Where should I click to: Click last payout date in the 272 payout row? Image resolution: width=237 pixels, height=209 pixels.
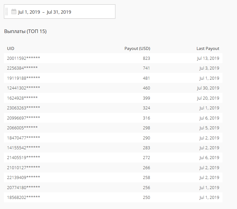209,158
